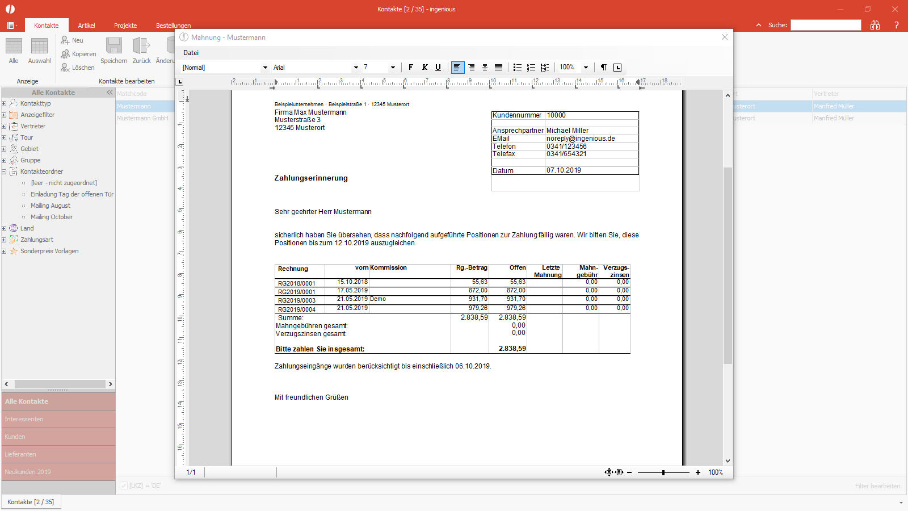This screenshot has width=908, height=511.
Task: Click the tab stop icon in the toolbar
Action: coord(617,68)
